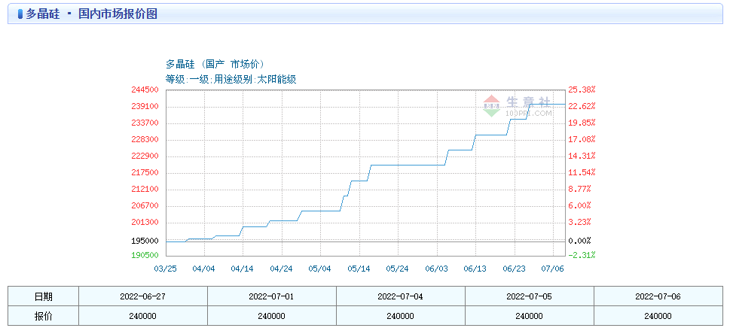The width and height of the screenshot is (730, 328).
Task: Select the 2022-07-05 date cell
Action: tap(529, 296)
